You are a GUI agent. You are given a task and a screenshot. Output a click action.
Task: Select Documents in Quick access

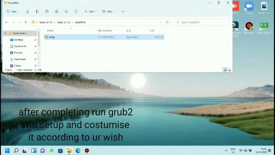pyautogui.click(x=20, y=46)
